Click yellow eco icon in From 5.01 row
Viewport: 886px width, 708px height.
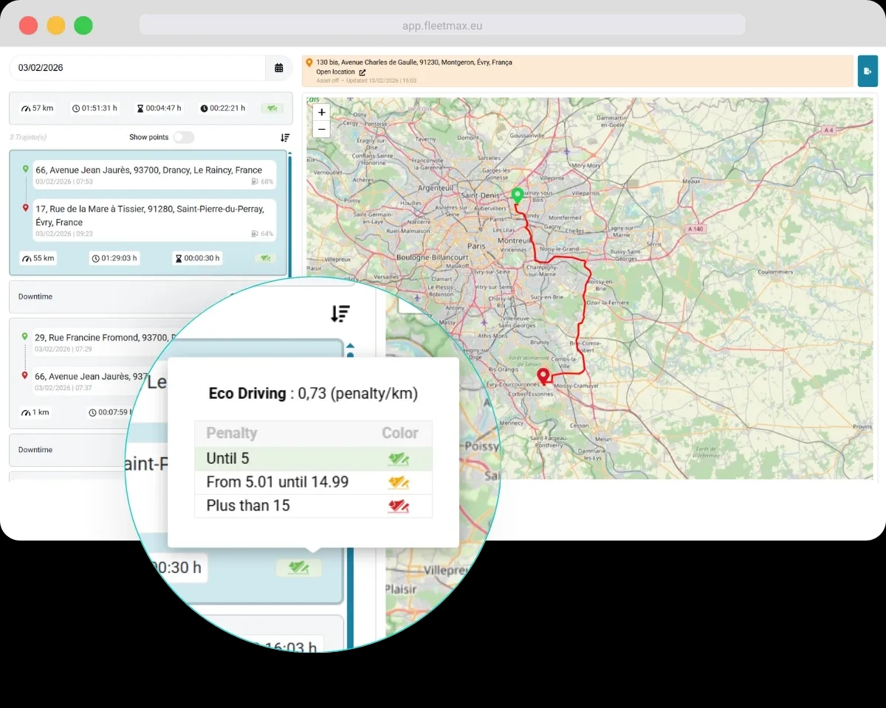[x=399, y=482]
